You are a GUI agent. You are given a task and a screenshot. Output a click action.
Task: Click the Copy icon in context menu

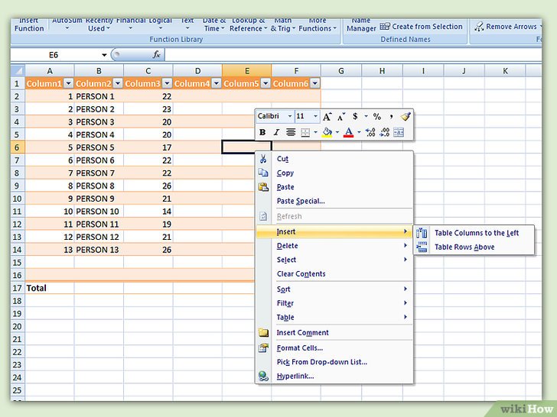pyautogui.click(x=263, y=173)
